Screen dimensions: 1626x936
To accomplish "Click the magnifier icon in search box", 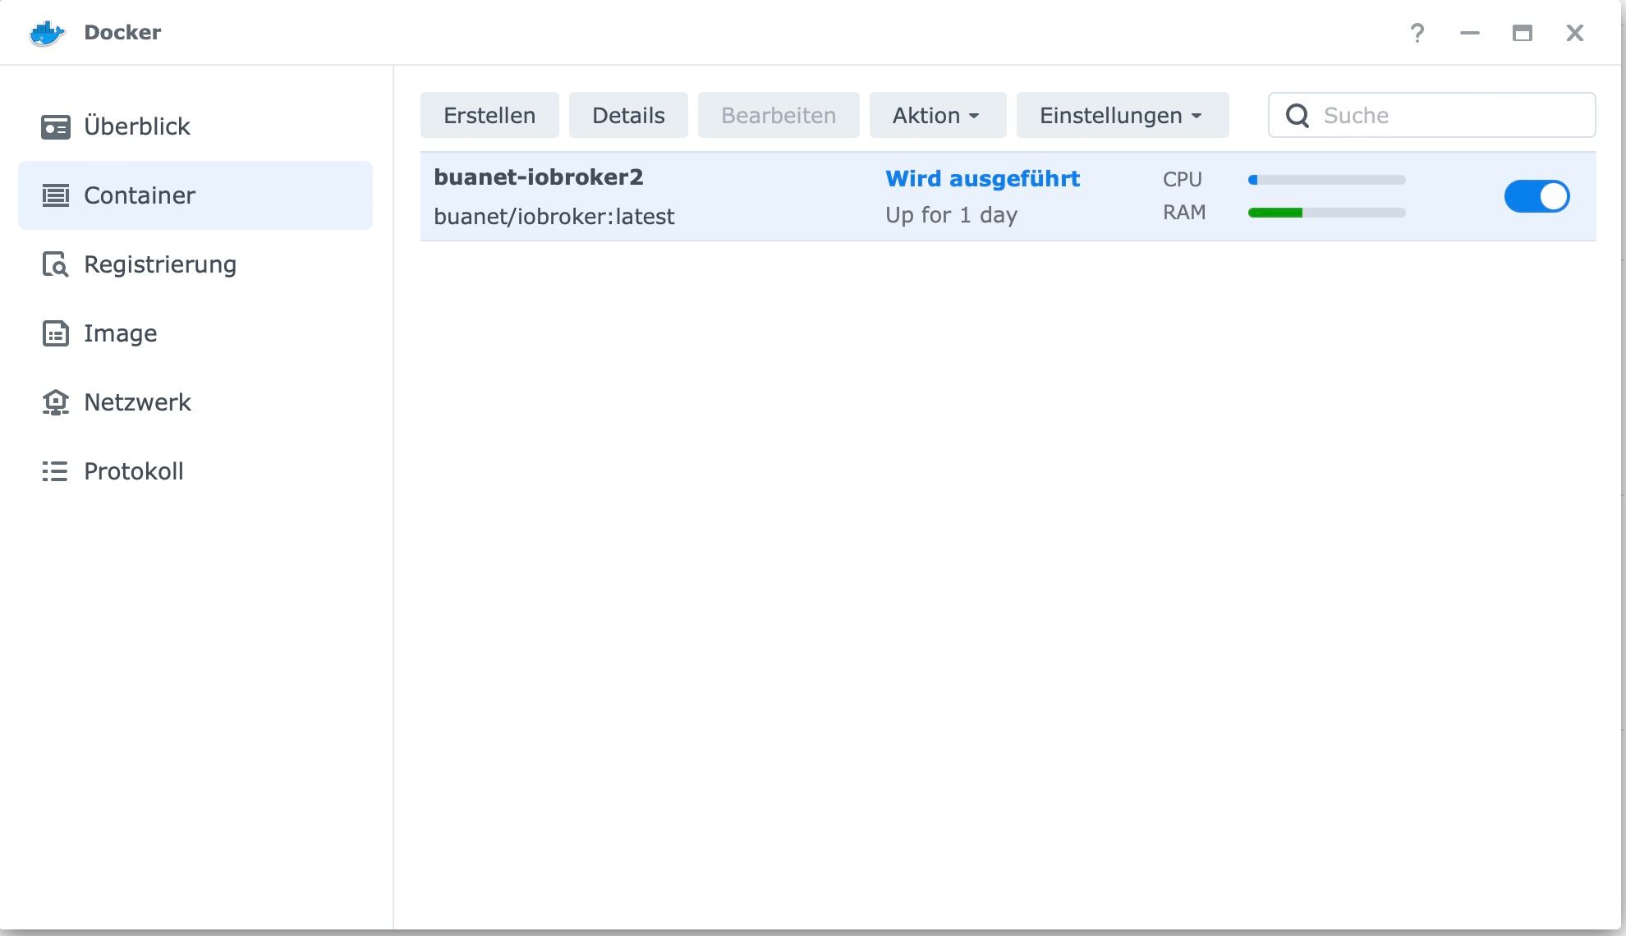I will pos(1298,116).
